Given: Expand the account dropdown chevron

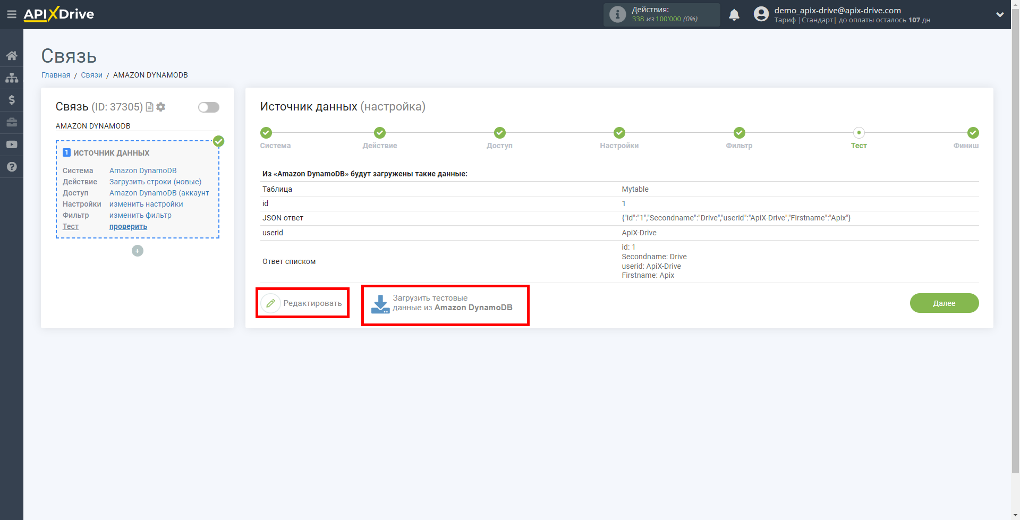Looking at the screenshot, I should [1000, 15].
